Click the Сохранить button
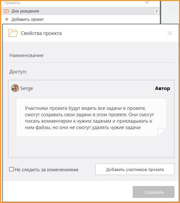This screenshot has width=180, height=203. tap(153, 192)
